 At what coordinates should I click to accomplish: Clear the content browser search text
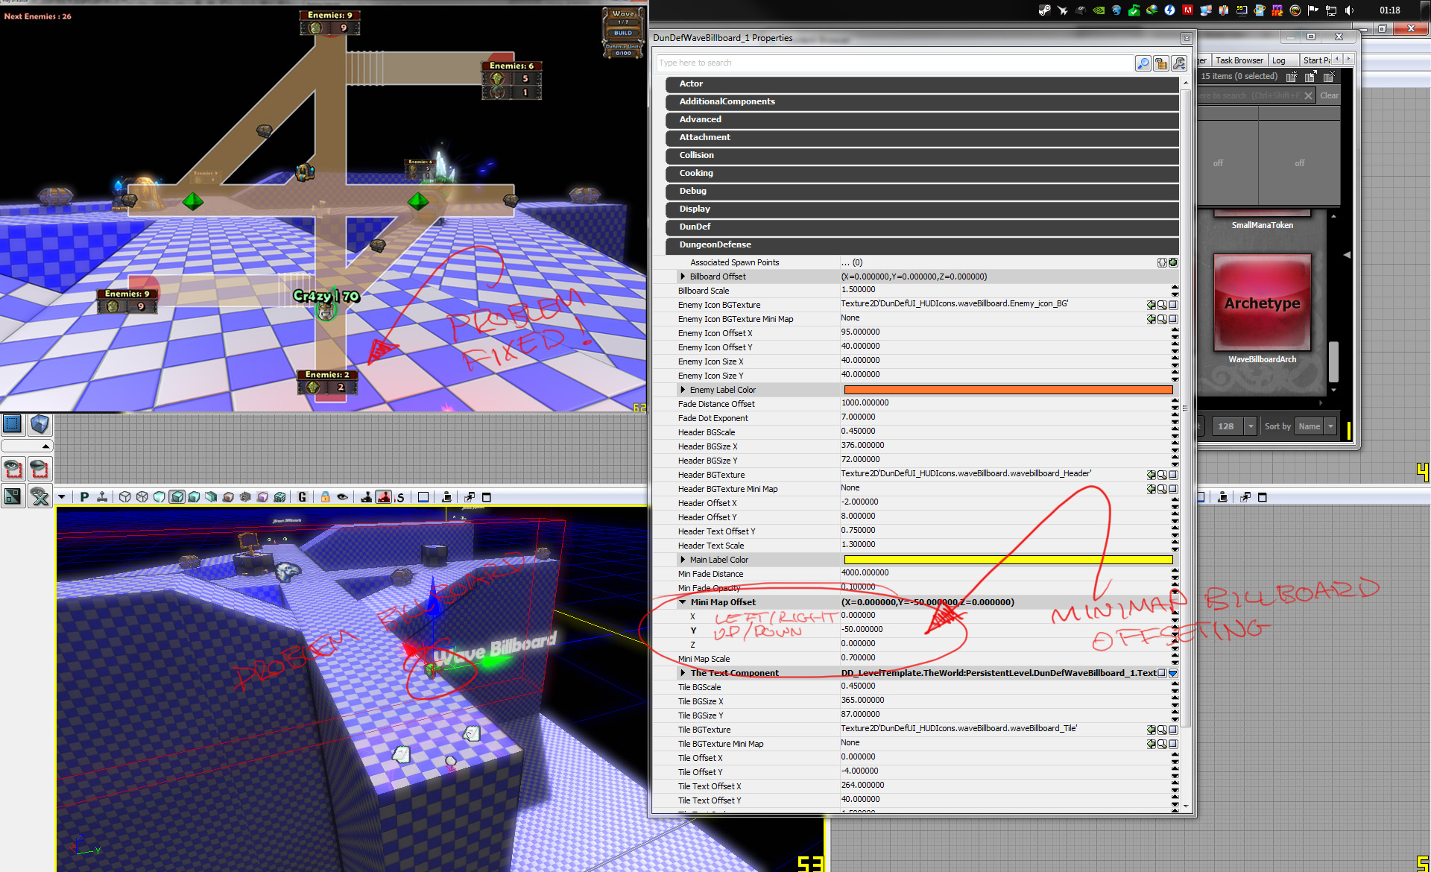pyautogui.click(x=1308, y=95)
